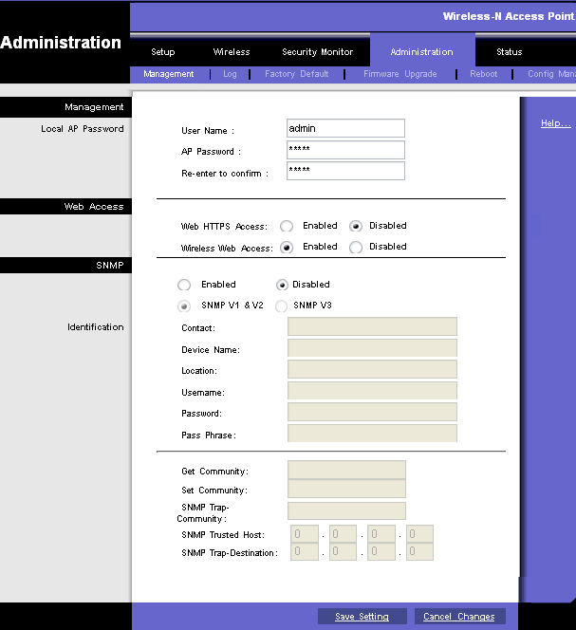The height and width of the screenshot is (630, 576).
Task: Click the Device Name field
Action: click(372, 348)
